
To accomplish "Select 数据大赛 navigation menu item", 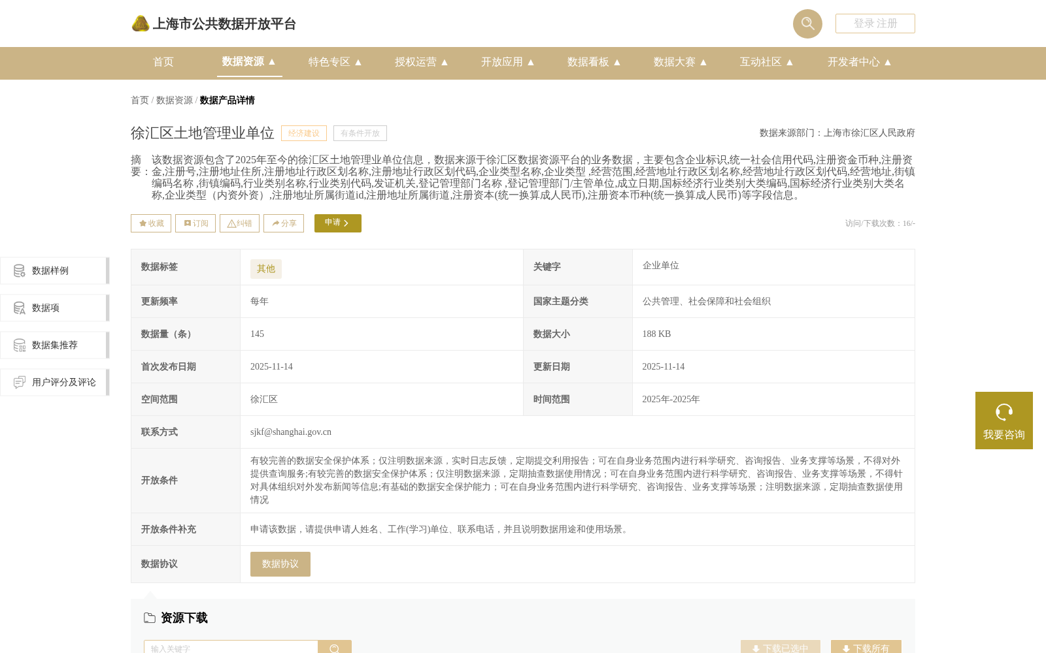I will 675,62.
